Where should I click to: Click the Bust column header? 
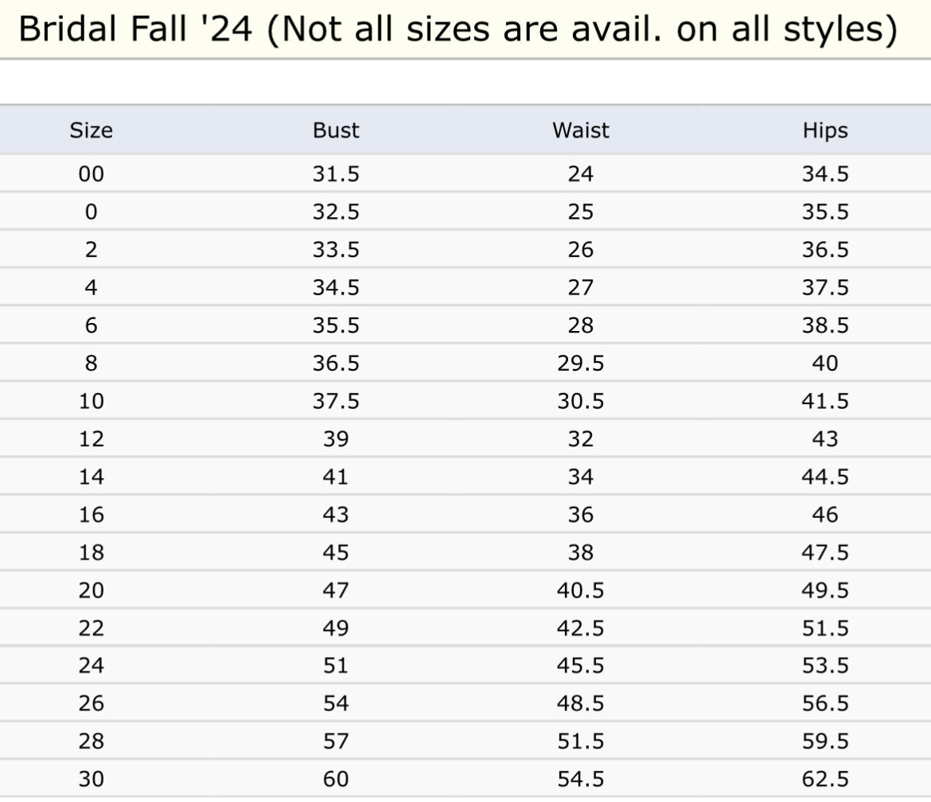[x=336, y=130]
